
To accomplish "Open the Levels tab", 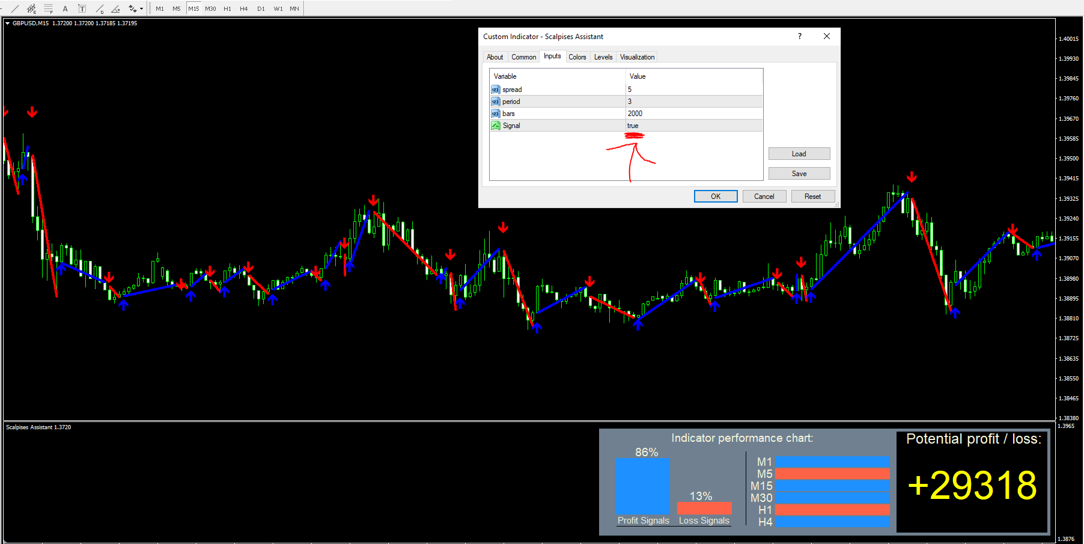I will pos(603,57).
